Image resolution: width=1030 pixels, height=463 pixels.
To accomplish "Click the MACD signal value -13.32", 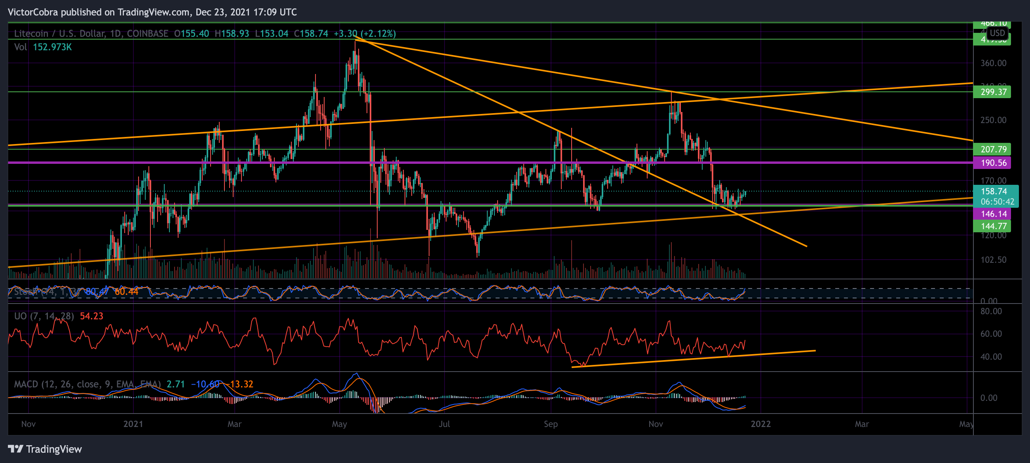I will (239, 384).
